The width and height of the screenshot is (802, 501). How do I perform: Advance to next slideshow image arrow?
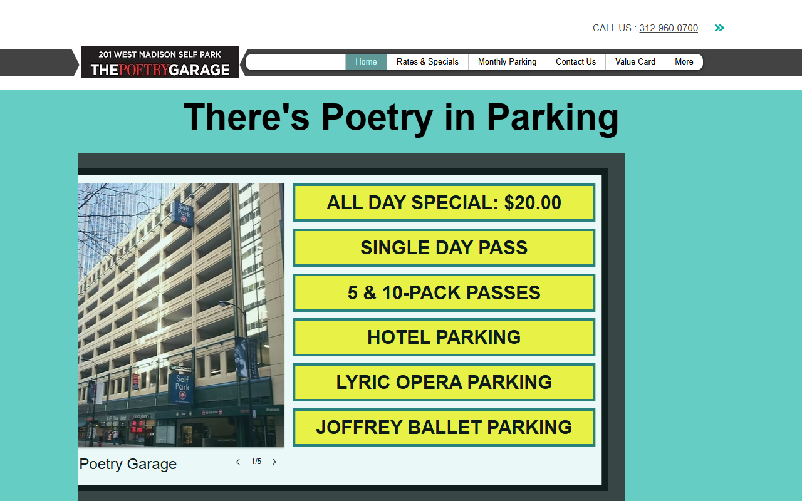[x=274, y=462]
